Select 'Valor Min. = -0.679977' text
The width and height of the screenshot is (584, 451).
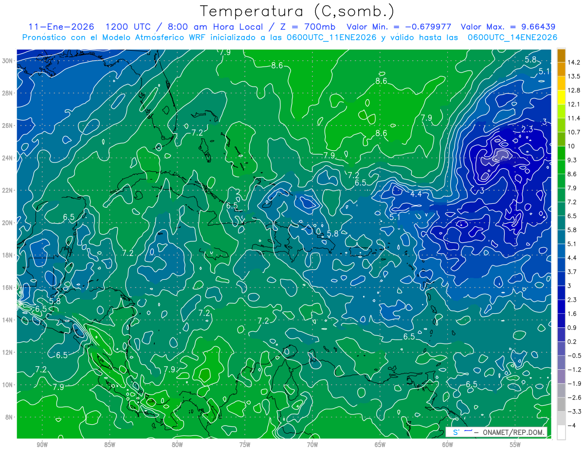click(399, 26)
